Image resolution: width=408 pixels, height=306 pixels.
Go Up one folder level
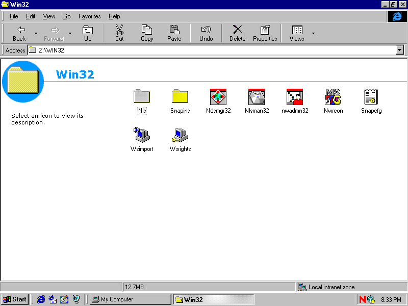click(x=88, y=33)
